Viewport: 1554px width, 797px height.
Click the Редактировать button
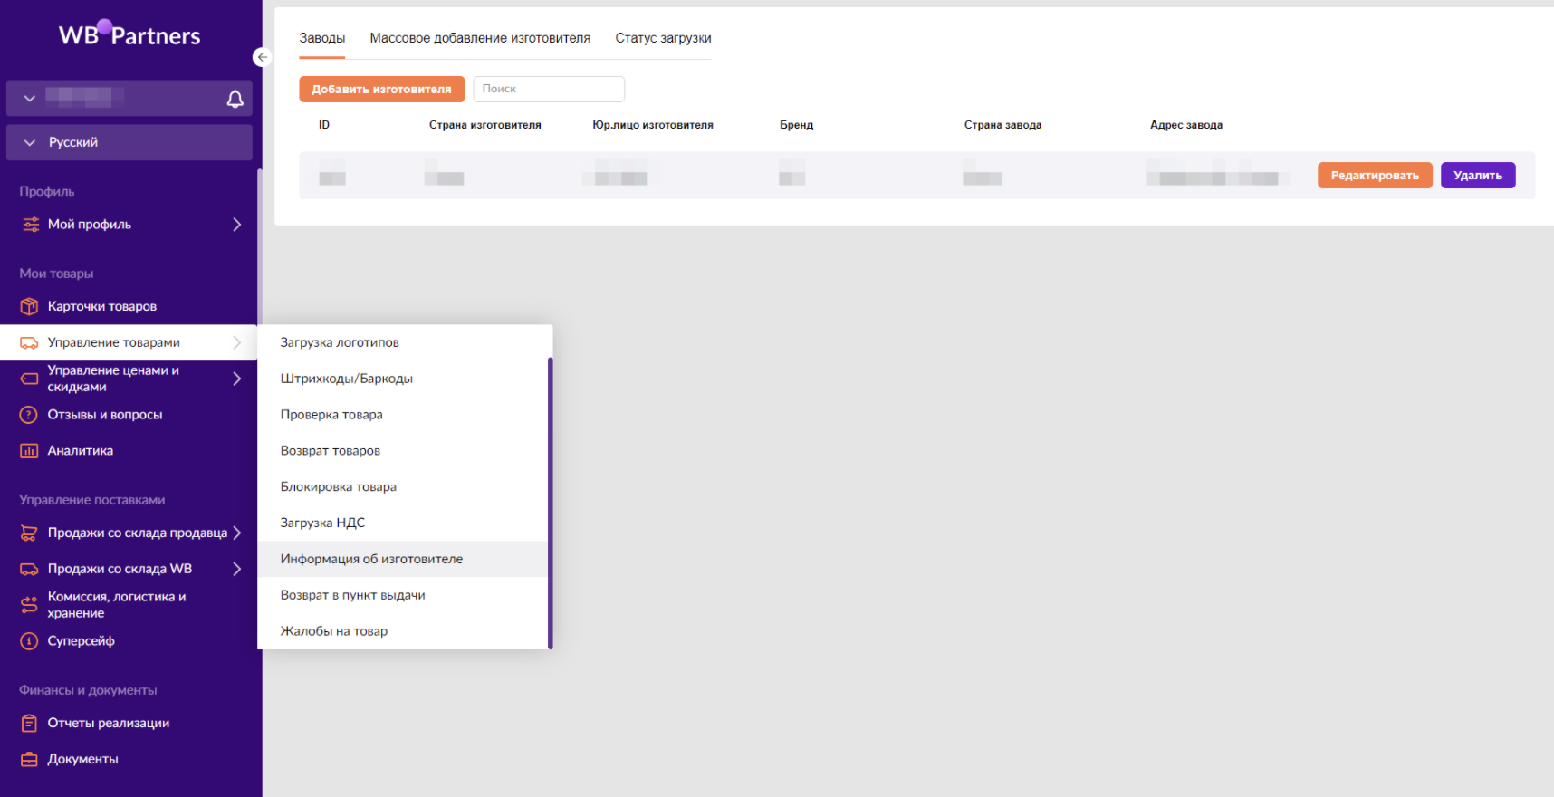pos(1374,176)
